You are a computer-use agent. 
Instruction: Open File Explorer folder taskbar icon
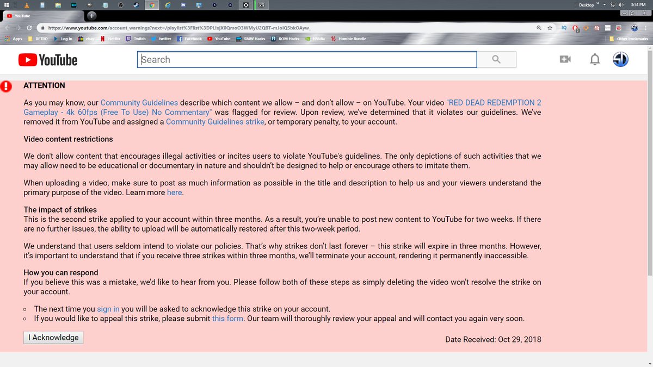tap(58, 5)
